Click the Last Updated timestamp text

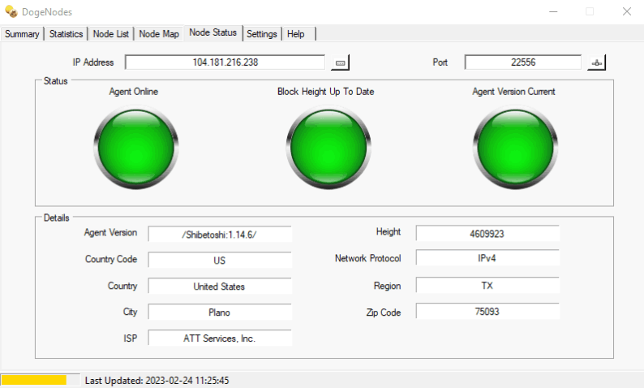[x=157, y=380]
